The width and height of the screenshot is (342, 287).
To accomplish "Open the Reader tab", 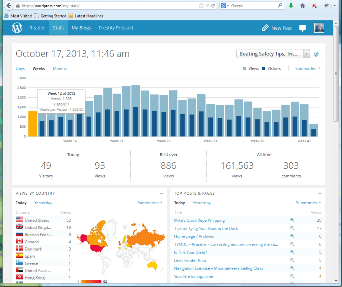I will (37, 28).
